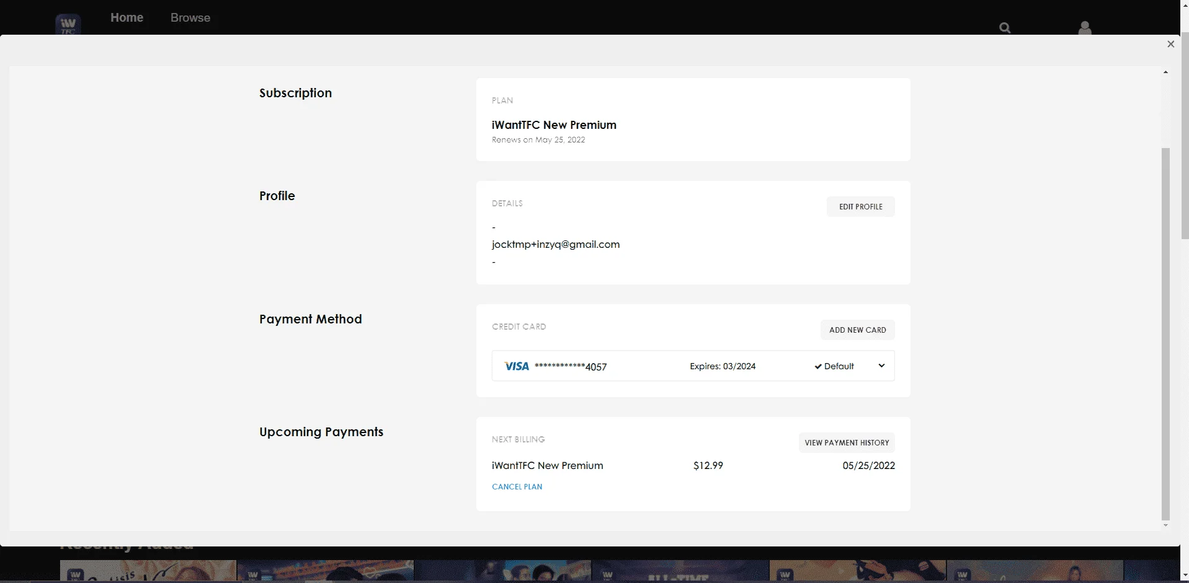
Task: Open the user account avatar icon
Action: tap(1084, 28)
